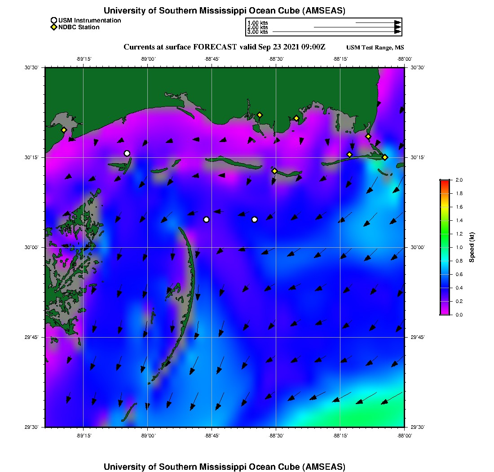Click the yellow NDBC Station diamond in the legend

tap(54, 27)
